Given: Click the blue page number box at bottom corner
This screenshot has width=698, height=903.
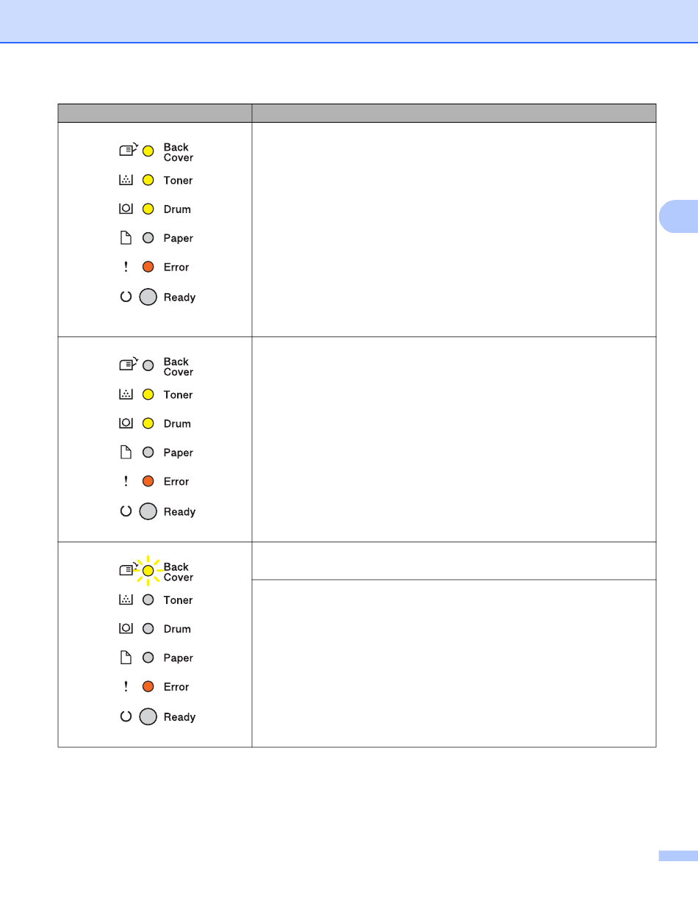Looking at the screenshot, I should (677, 855).
